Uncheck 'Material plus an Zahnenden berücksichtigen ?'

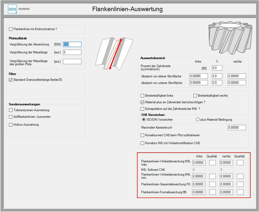[142, 102]
